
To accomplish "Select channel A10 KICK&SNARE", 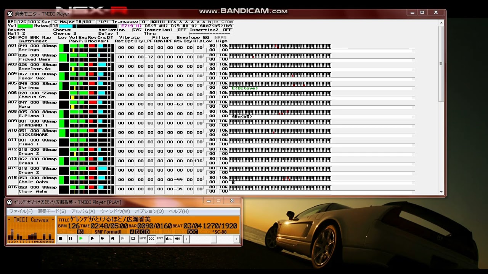I will 33,133.
